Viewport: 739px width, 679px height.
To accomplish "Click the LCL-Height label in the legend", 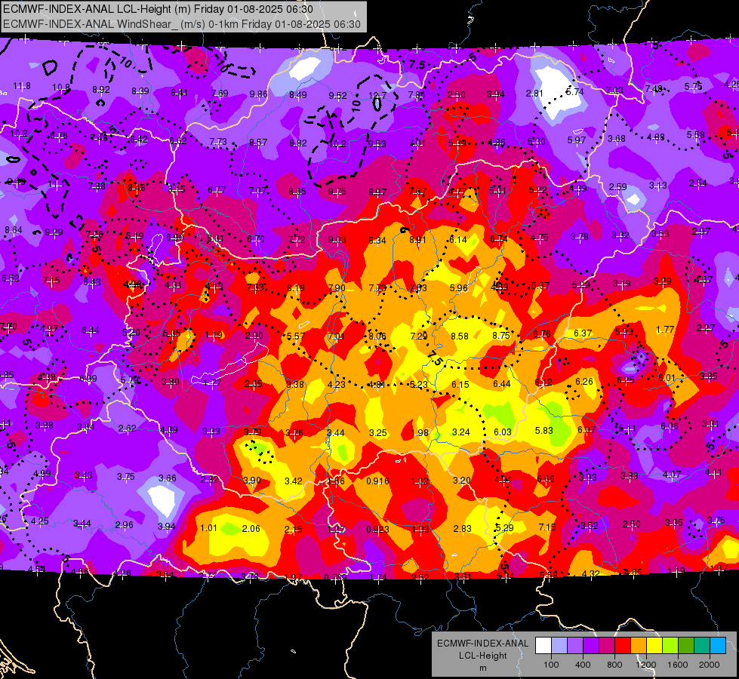I will pos(483,656).
